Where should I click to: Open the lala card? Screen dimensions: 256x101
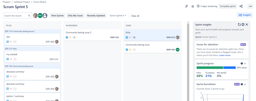coord(32,39)
